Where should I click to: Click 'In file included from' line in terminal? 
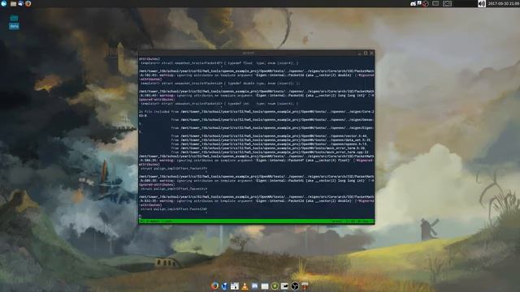[257, 112]
